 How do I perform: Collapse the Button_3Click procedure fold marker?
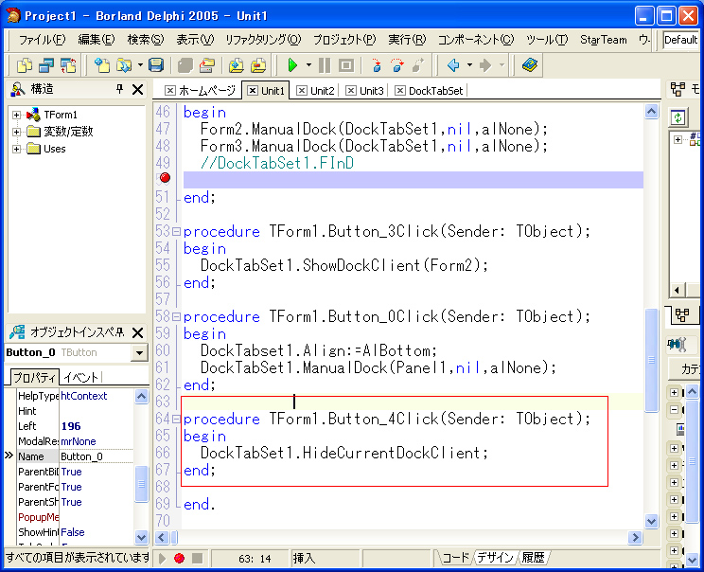[176, 232]
